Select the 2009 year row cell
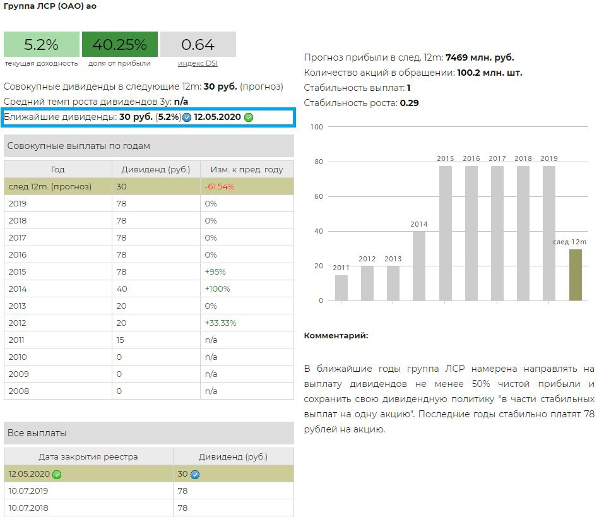 [58, 374]
